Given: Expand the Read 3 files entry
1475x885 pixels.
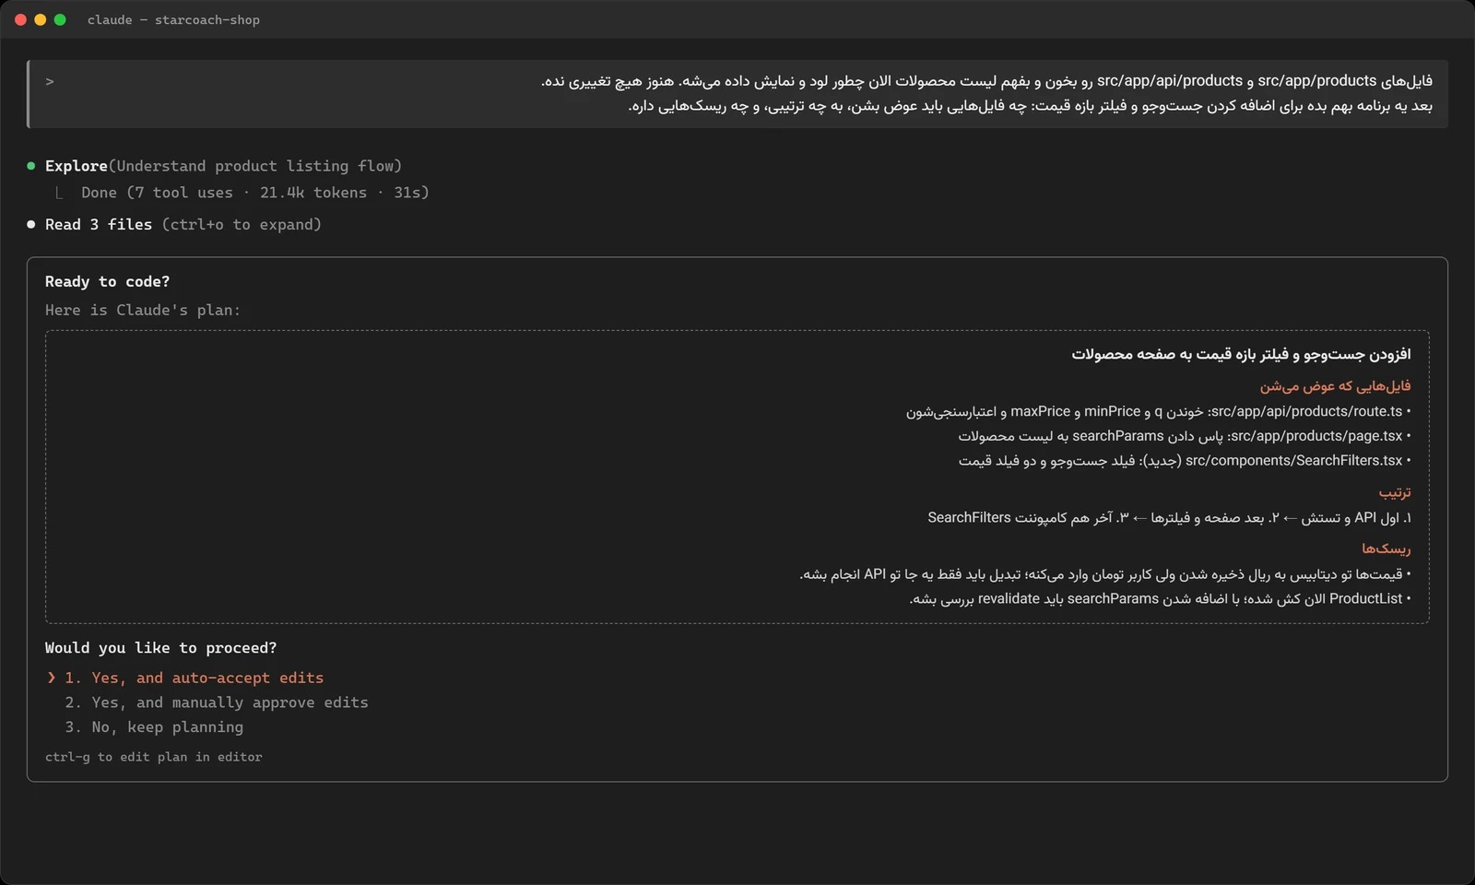Looking at the screenshot, I should point(183,224).
